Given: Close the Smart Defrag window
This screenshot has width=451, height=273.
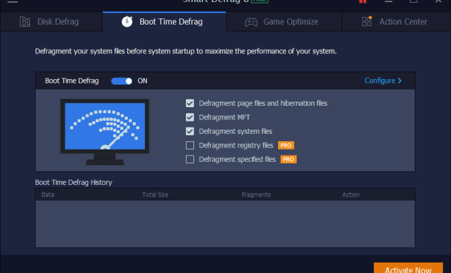Looking at the screenshot, I should (438, 1).
